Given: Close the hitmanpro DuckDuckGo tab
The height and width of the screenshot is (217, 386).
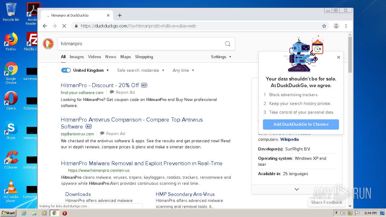Looking at the screenshot, I should [x=108, y=15].
